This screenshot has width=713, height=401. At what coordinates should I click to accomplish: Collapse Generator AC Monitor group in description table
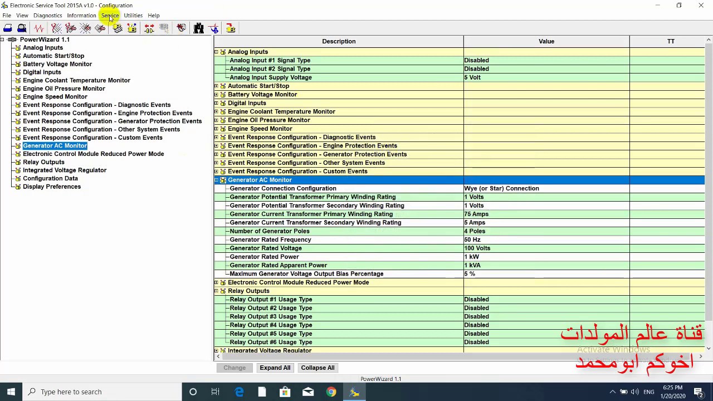[x=216, y=180]
